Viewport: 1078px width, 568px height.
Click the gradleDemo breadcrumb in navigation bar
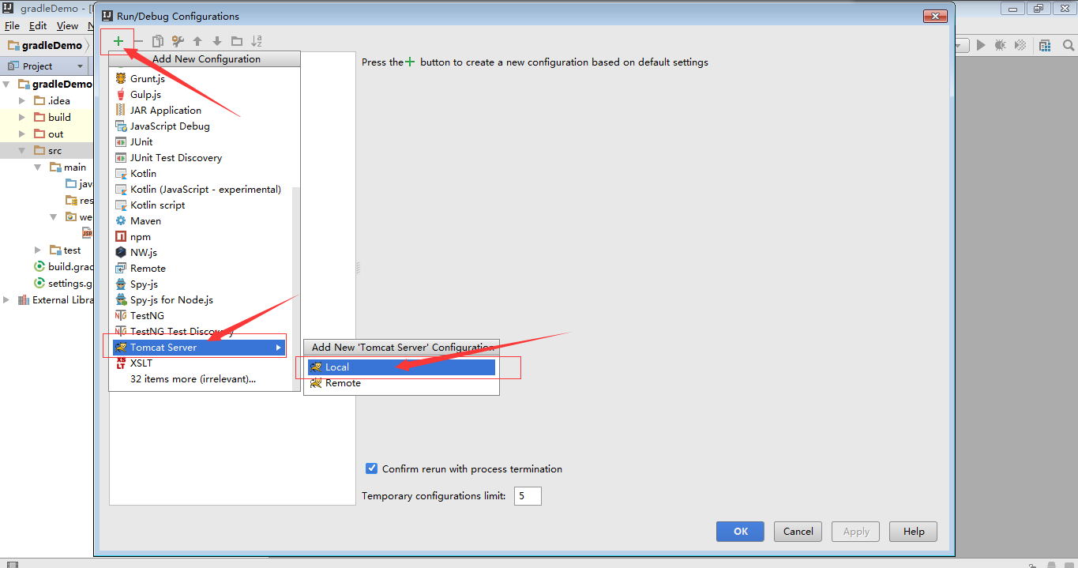coord(45,45)
